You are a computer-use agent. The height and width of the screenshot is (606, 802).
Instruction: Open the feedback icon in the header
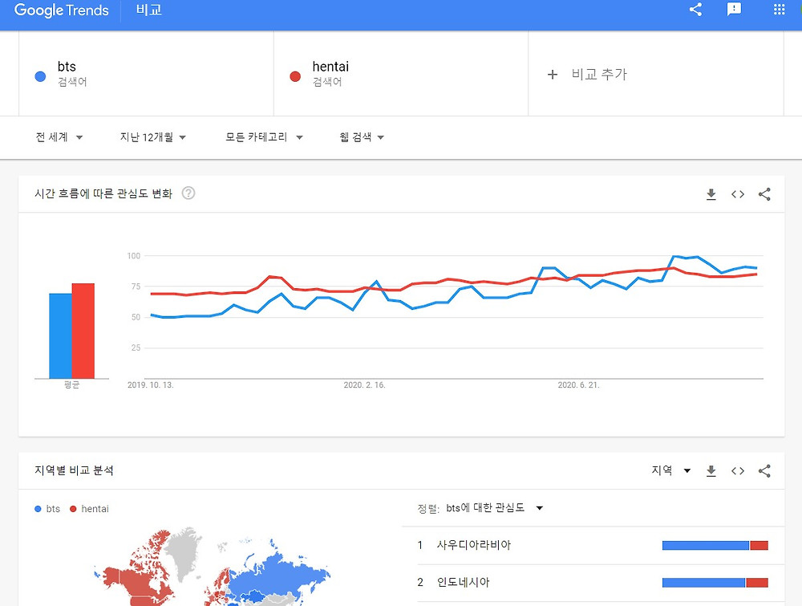(x=734, y=10)
